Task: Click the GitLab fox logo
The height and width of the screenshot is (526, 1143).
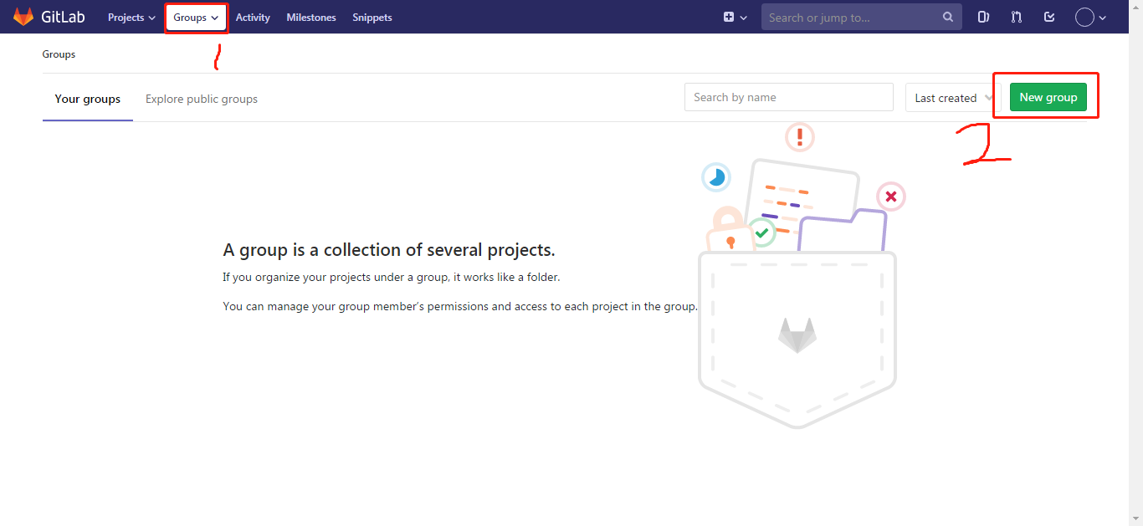Action: pyautogui.click(x=22, y=17)
